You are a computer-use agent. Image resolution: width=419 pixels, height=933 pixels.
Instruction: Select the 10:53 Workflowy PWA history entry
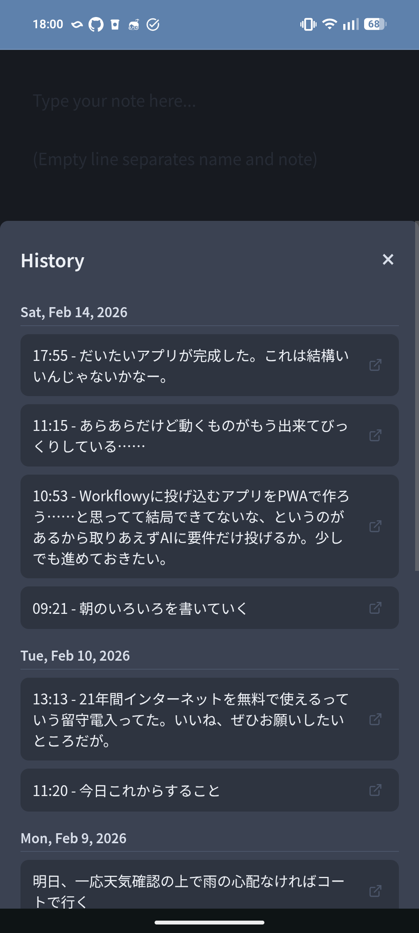coord(191,527)
